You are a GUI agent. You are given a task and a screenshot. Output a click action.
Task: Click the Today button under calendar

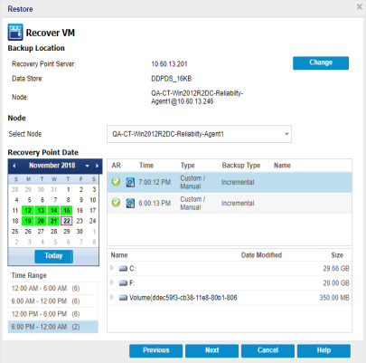pyautogui.click(x=53, y=256)
